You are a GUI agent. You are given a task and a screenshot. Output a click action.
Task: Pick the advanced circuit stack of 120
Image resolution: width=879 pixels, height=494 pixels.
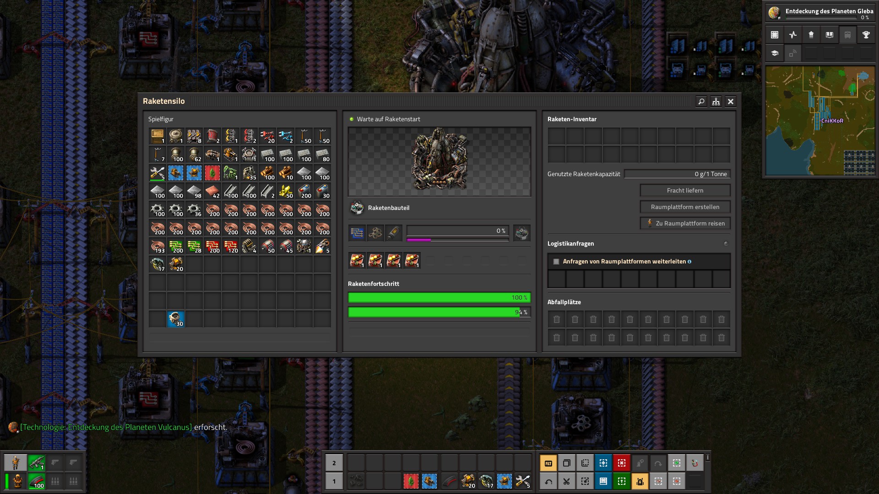coord(230,246)
